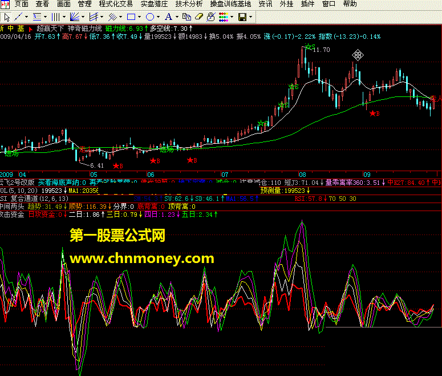Screen dimensions: 442x376
Task: Click the 复合通道(12,6,13) indicator title
Action: [39, 199]
